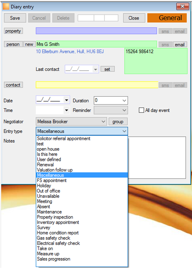Click the yellow contact input field
This screenshot has height=270, width=192.
pos(97,85)
